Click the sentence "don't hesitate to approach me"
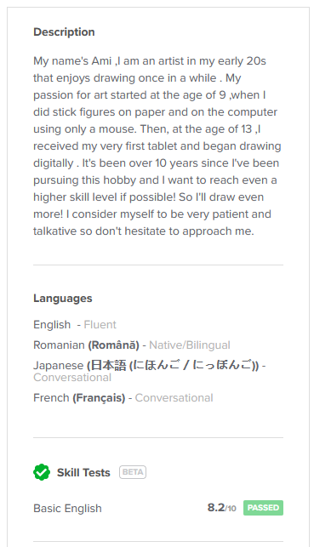This screenshot has height=547, width=314. click(174, 231)
